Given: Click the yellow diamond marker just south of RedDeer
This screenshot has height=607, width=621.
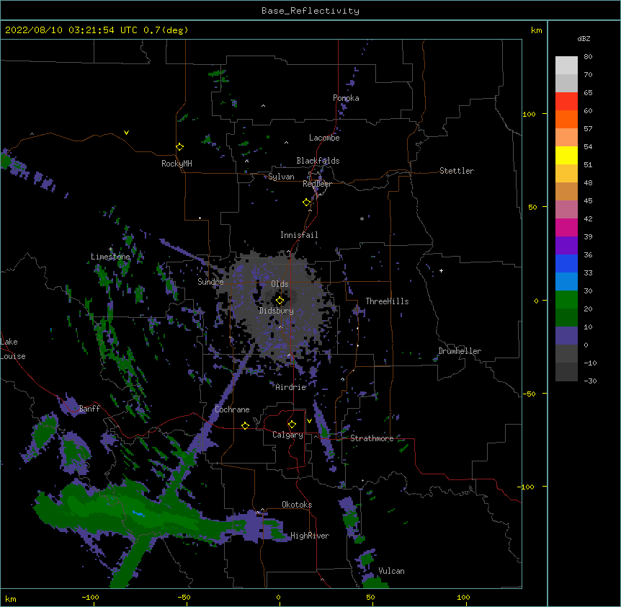Looking at the screenshot, I should click(306, 203).
